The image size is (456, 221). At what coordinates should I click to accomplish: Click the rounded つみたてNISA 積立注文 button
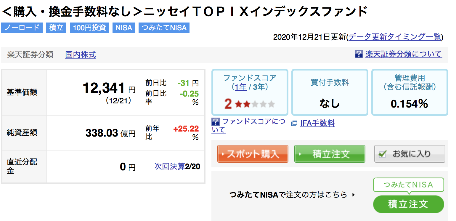(408, 204)
